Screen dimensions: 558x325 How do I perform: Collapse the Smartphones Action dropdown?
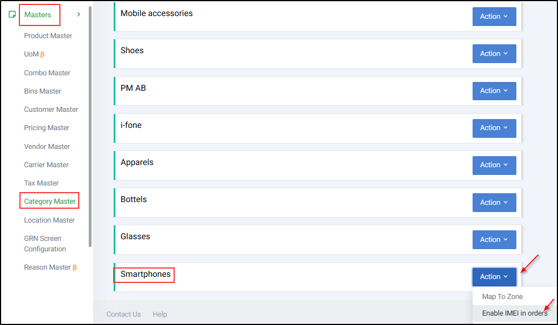click(x=494, y=277)
